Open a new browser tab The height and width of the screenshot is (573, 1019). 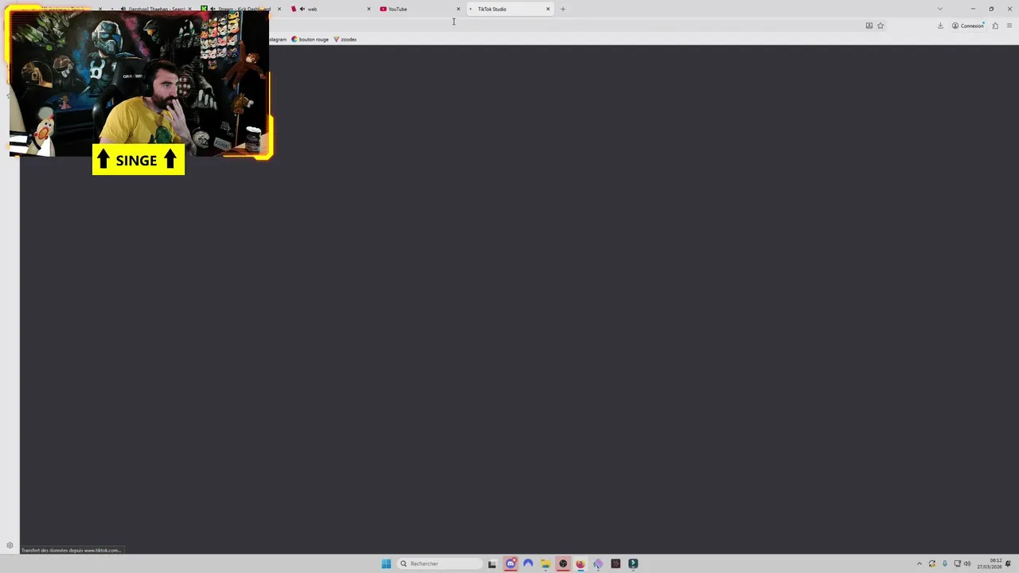[x=563, y=9]
